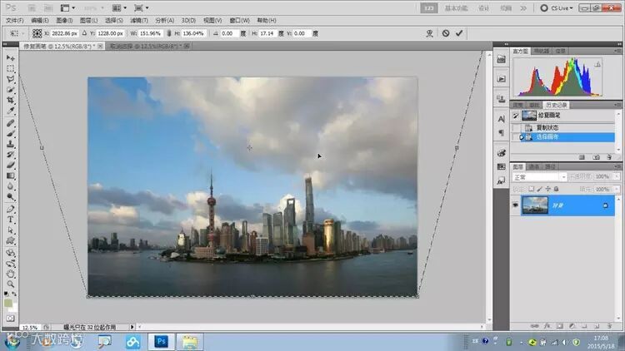Select the Brush tool
This screenshot has width=625, height=351.
[x=10, y=133]
